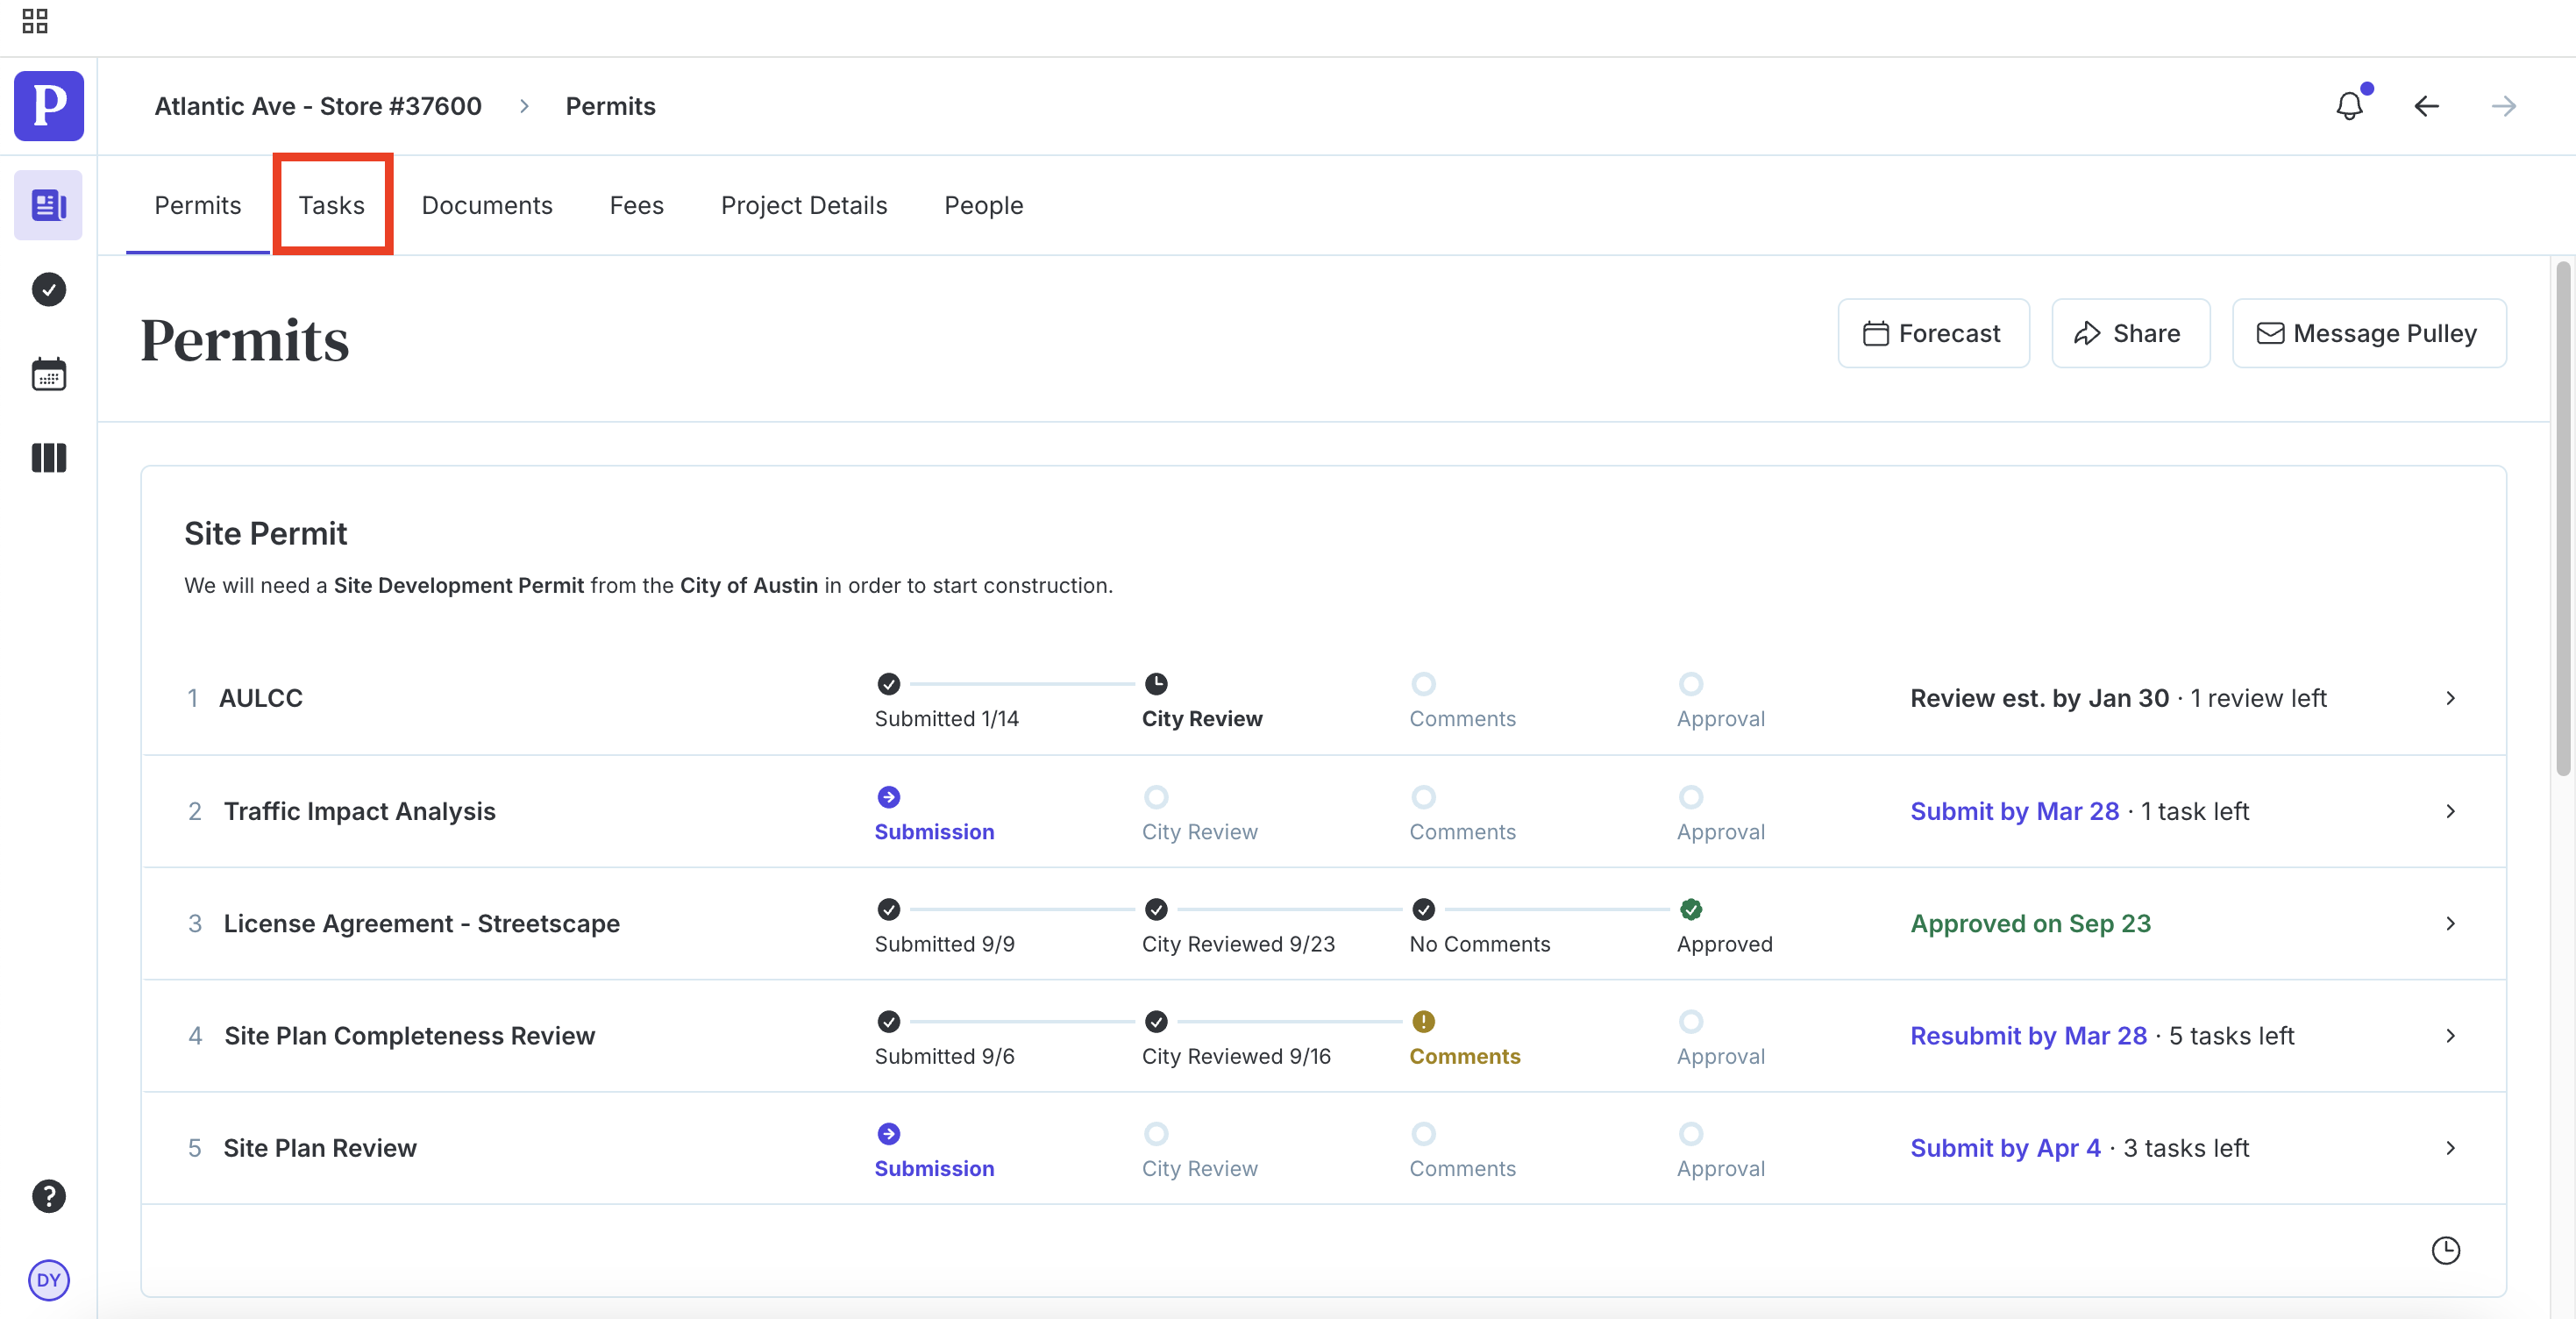Click the DY user avatar

48,1280
